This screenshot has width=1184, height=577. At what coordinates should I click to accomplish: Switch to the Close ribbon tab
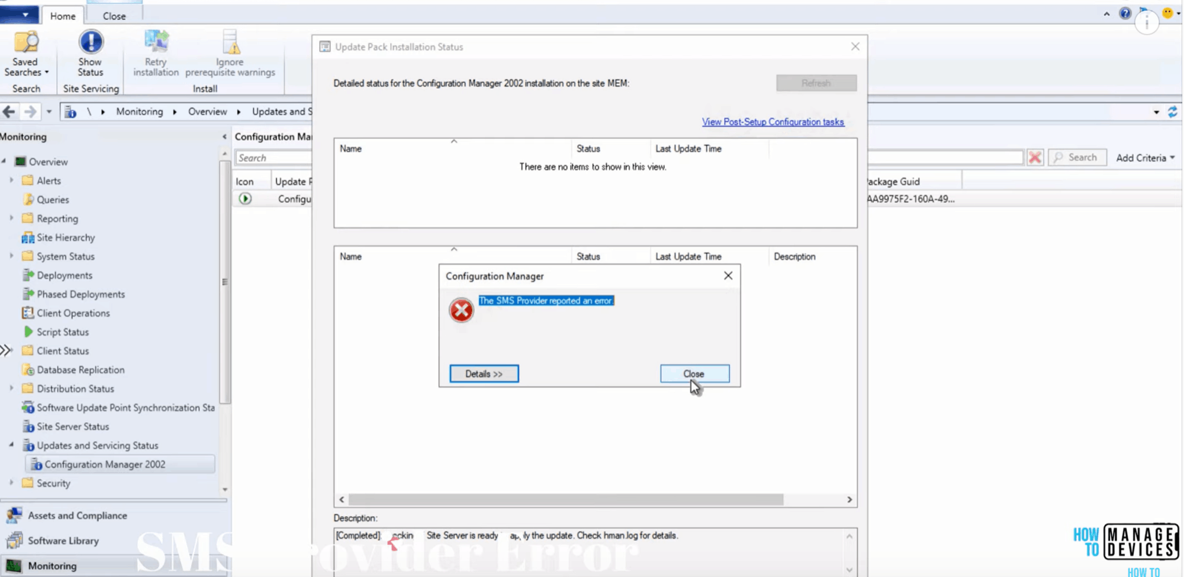click(114, 16)
